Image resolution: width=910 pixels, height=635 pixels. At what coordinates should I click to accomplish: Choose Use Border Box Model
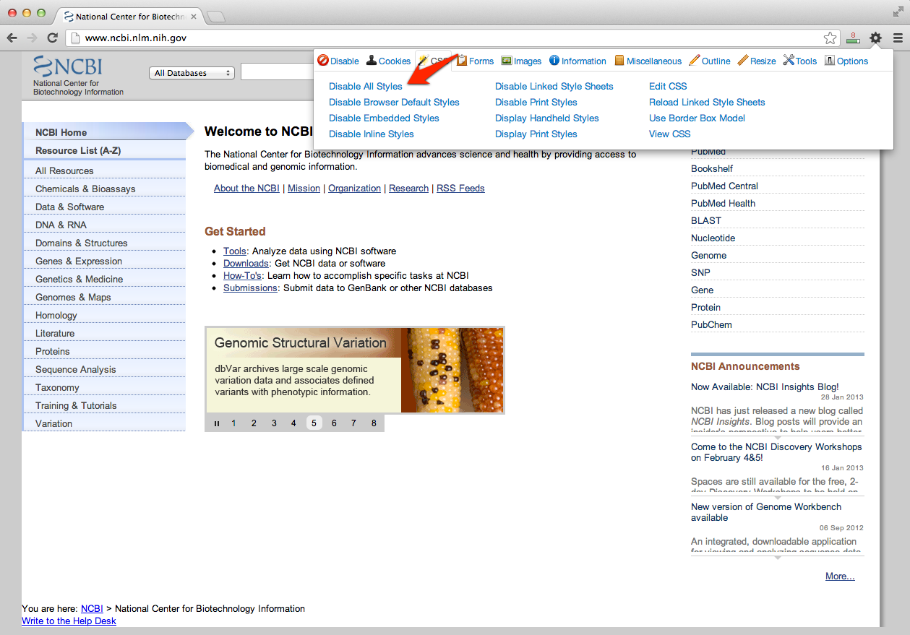pyautogui.click(x=697, y=118)
